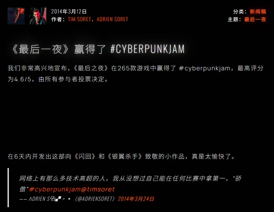The image size is (274, 212).
Task: Open the 最后一夜 topic link
Action: coord(255,19)
